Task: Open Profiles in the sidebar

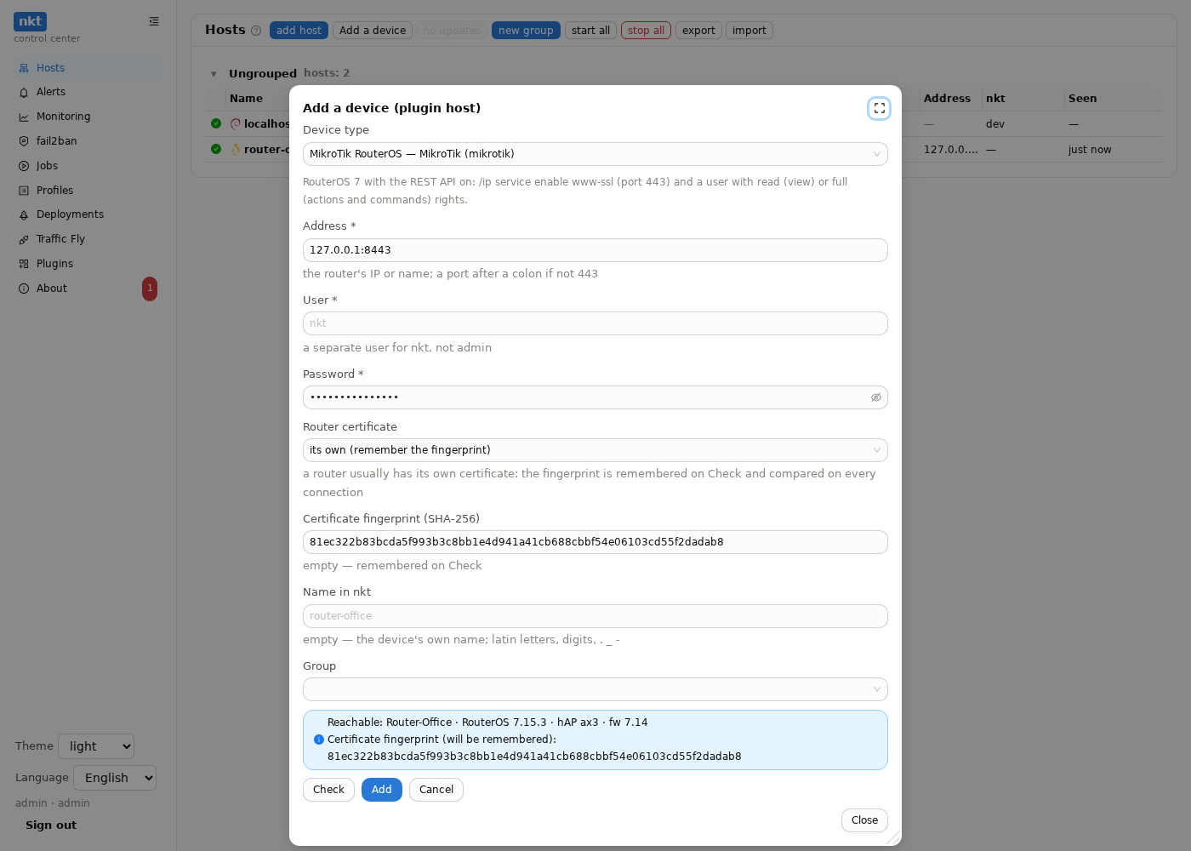Action: point(88,191)
